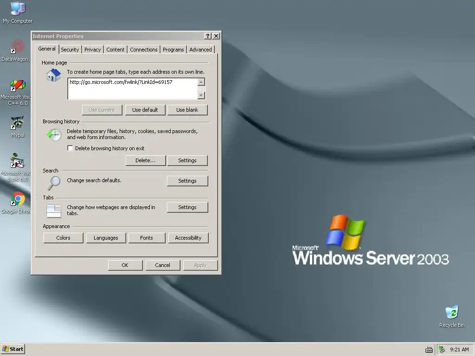Image resolution: width=475 pixels, height=356 pixels.
Task: Click the on-screen keyboard tray icon
Action: pyautogui.click(x=429, y=350)
